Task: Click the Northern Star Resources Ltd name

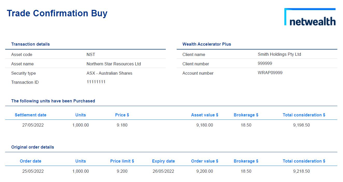Action: click(x=113, y=64)
